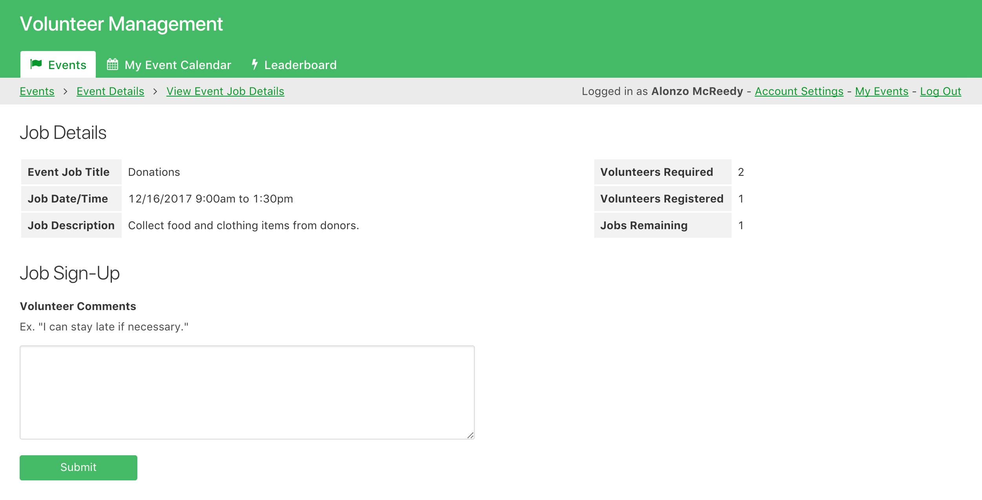
Task: Go to My Events
Action: click(882, 91)
